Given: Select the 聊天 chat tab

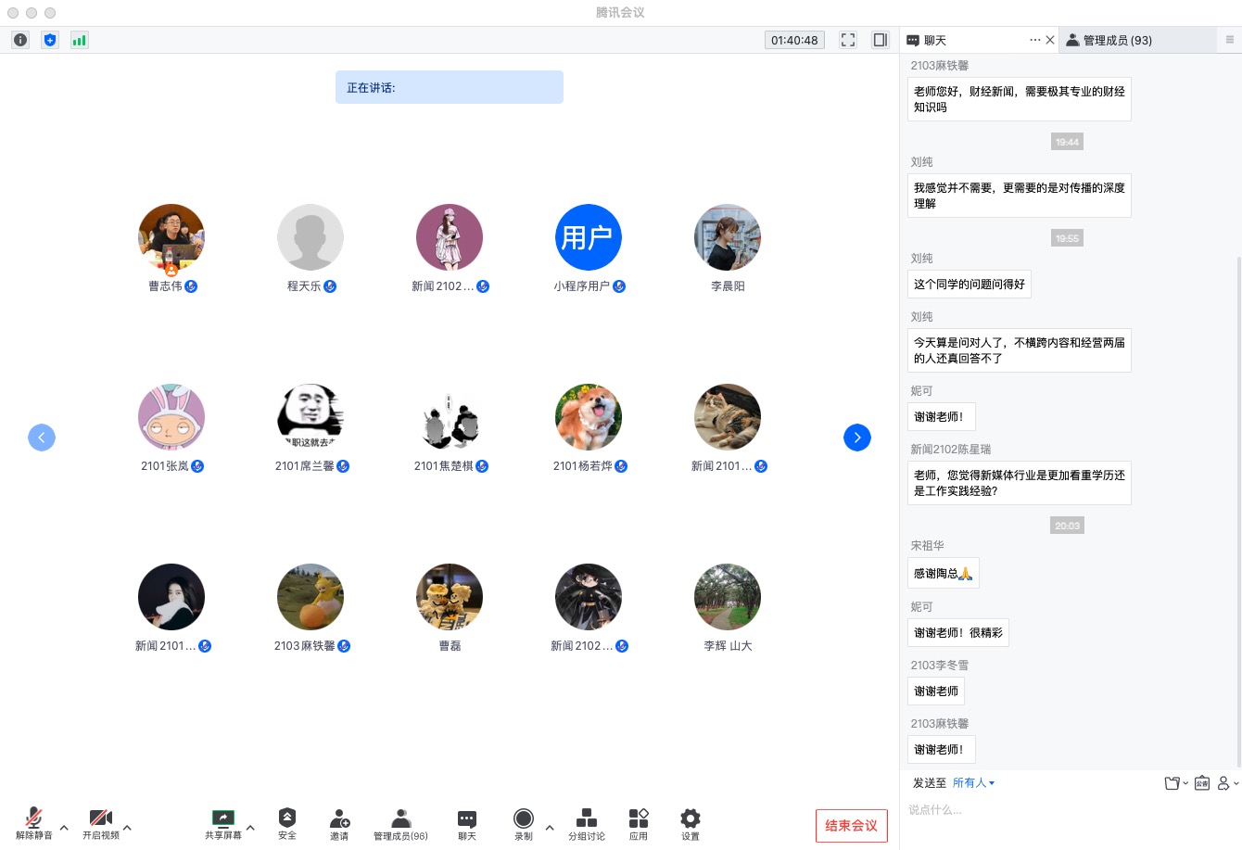Looking at the screenshot, I should pyautogui.click(x=934, y=40).
